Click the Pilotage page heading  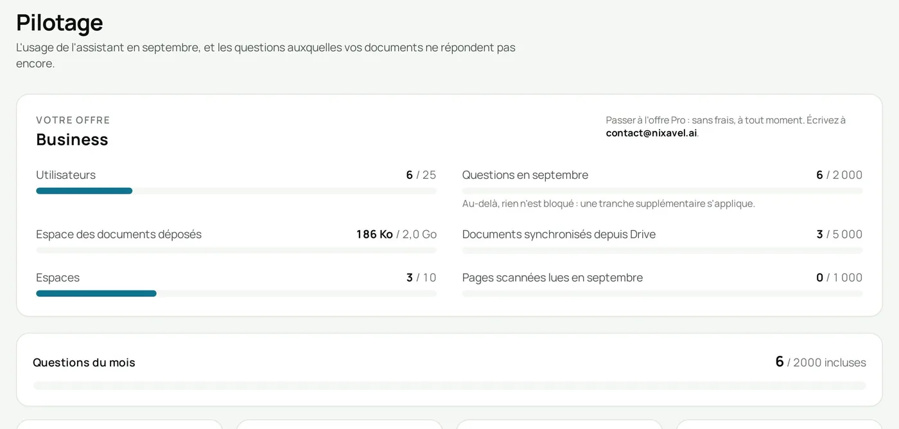tap(60, 22)
